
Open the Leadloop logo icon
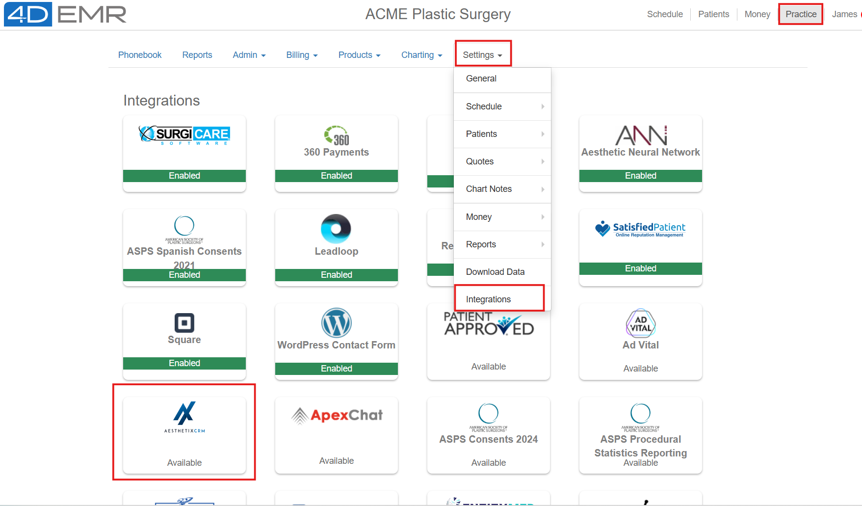[x=336, y=229]
